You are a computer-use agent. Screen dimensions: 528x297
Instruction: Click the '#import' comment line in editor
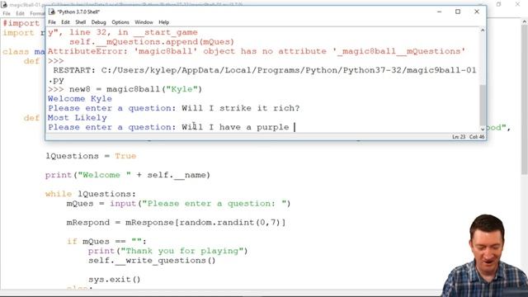[21, 23]
